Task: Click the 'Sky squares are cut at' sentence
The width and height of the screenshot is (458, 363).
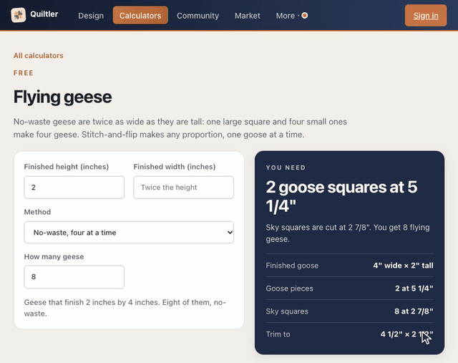Action: [x=348, y=233]
